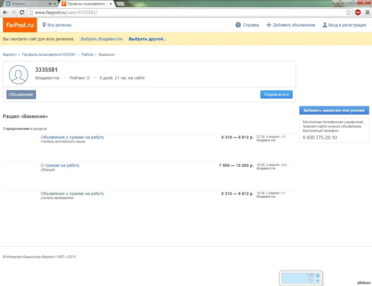Open the О приеме на работу уборщик listing
Screen dimensions: 372x286
tap(60, 165)
